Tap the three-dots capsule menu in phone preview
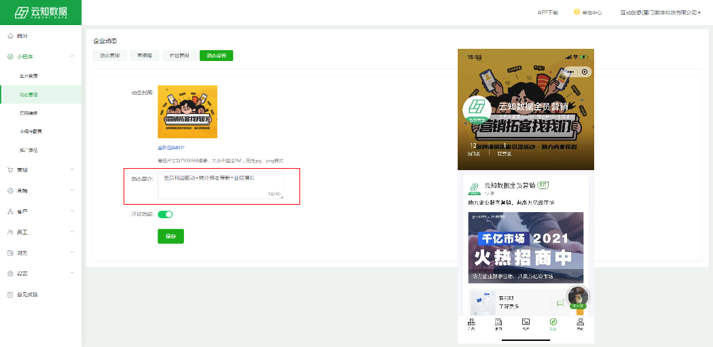Image resolution: width=713 pixels, height=347 pixels. (570, 72)
